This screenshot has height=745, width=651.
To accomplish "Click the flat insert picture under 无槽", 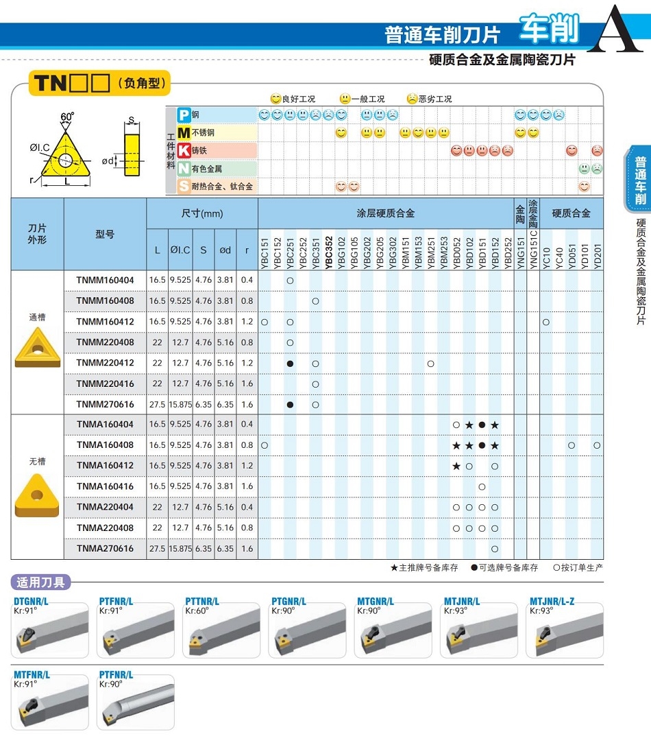I will [37, 497].
